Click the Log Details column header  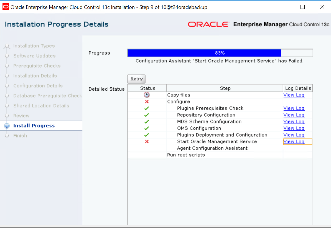click(x=298, y=88)
